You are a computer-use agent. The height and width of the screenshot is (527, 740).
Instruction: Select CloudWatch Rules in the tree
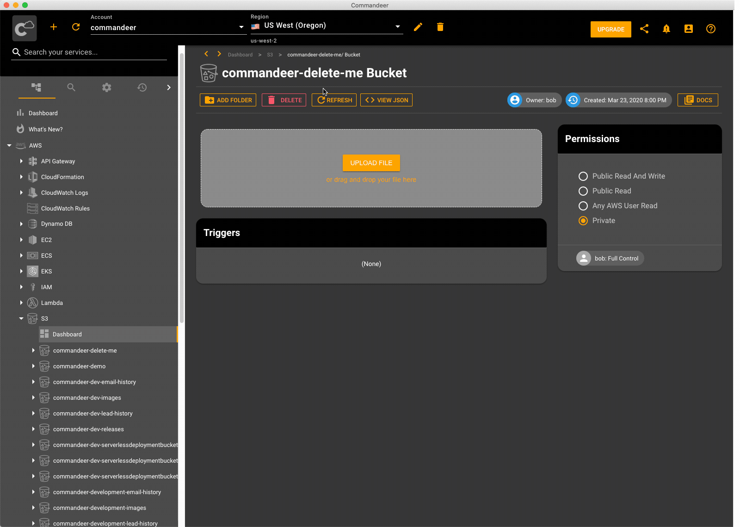[65, 208]
